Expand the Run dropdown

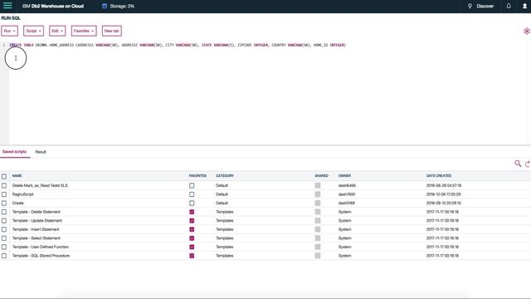point(9,31)
